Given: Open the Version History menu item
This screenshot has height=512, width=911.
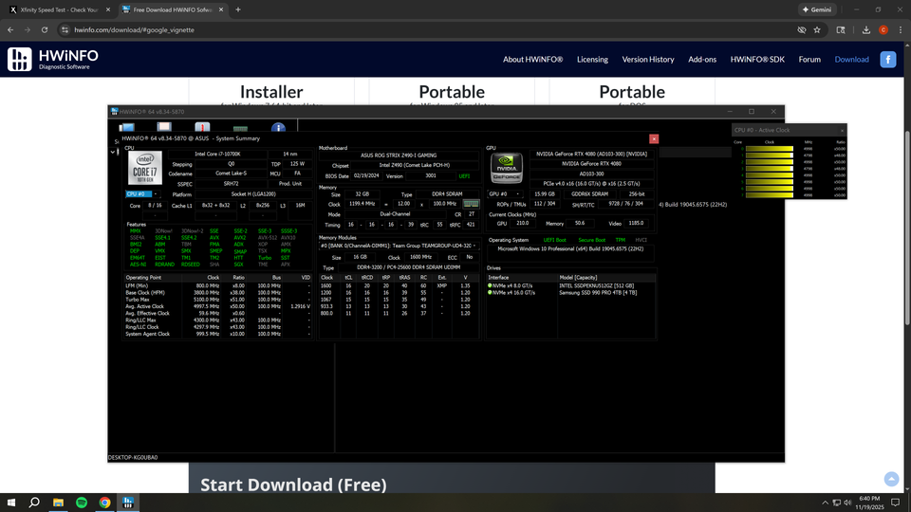Looking at the screenshot, I should pos(648,59).
